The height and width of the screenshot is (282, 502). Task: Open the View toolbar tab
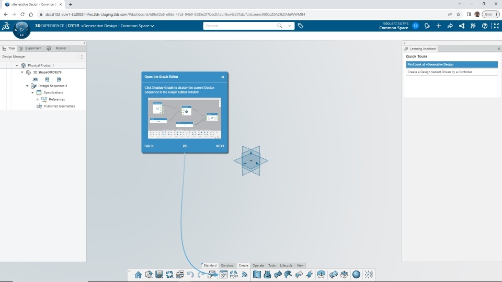(x=300, y=265)
